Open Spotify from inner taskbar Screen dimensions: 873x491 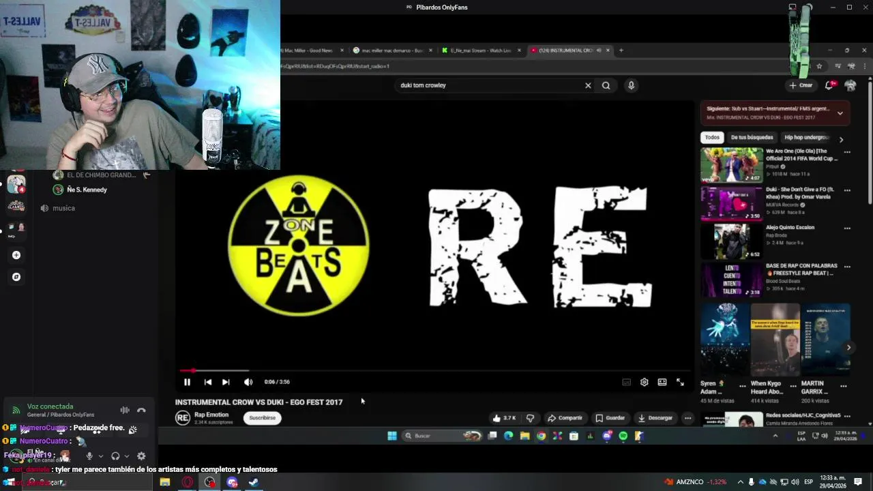point(623,436)
